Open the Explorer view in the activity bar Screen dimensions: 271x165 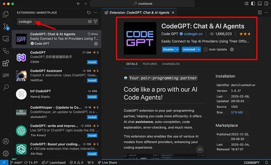pyautogui.click(x=6, y=14)
